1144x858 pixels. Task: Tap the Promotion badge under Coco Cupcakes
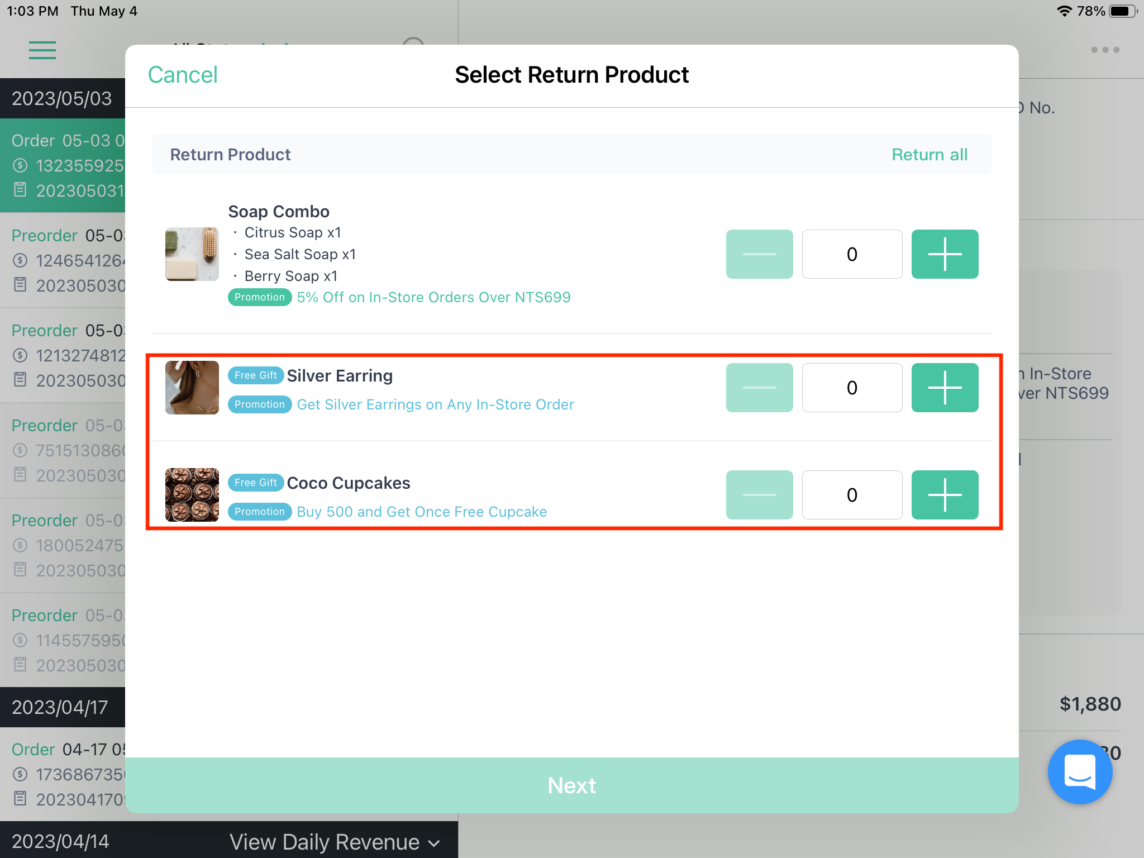click(260, 512)
